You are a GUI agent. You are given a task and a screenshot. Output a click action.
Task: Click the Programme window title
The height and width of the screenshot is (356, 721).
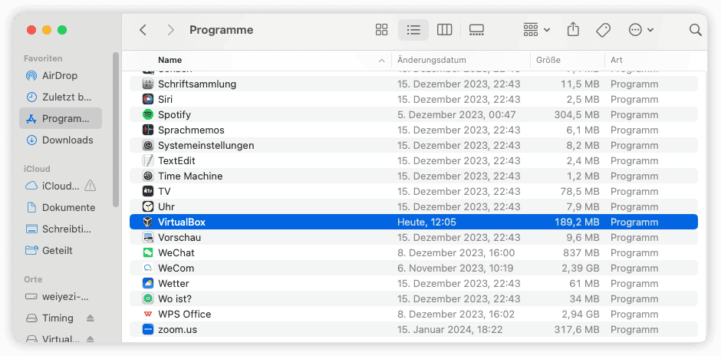[x=221, y=30]
